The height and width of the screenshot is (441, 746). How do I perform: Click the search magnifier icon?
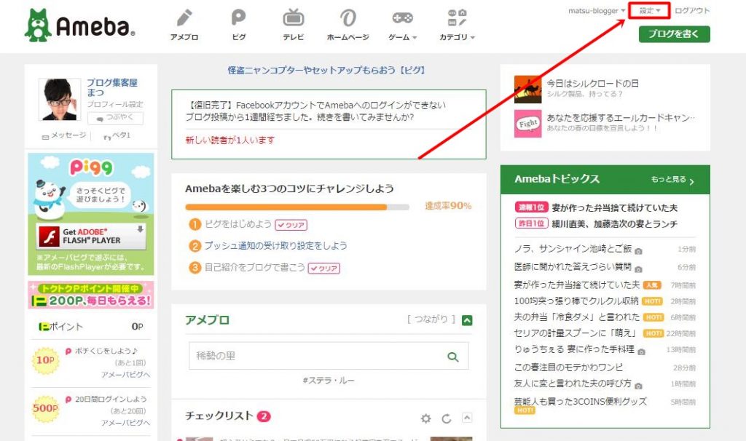pos(452,357)
